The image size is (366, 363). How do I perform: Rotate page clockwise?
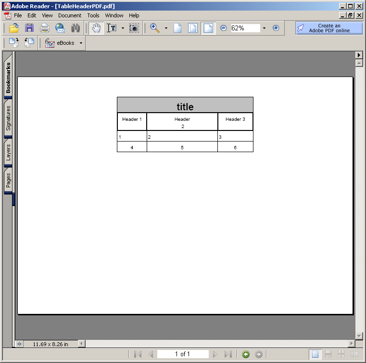pyautogui.click(x=14, y=43)
